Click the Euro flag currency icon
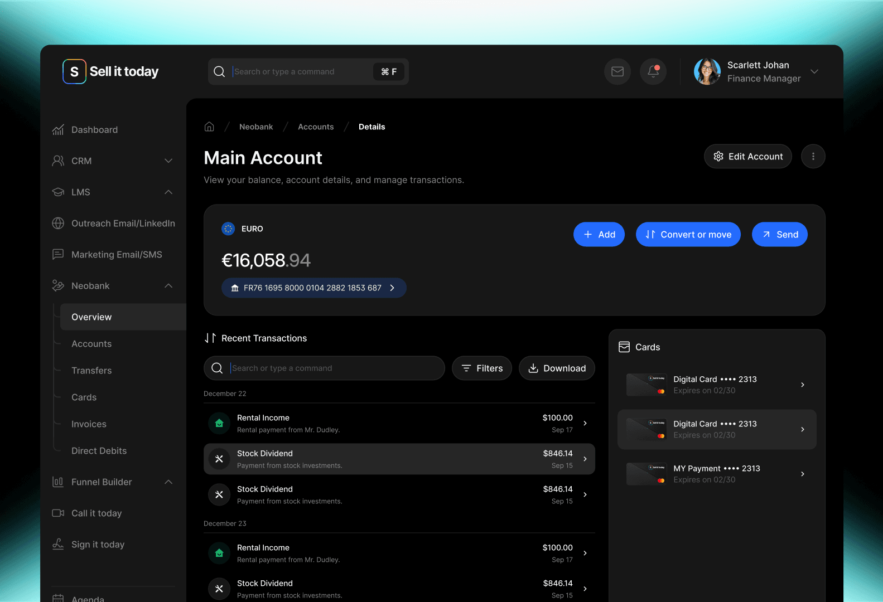This screenshot has height=602, width=883. [x=228, y=229]
